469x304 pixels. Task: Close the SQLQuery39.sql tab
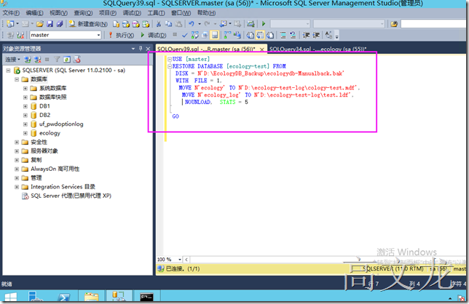click(x=262, y=49)
